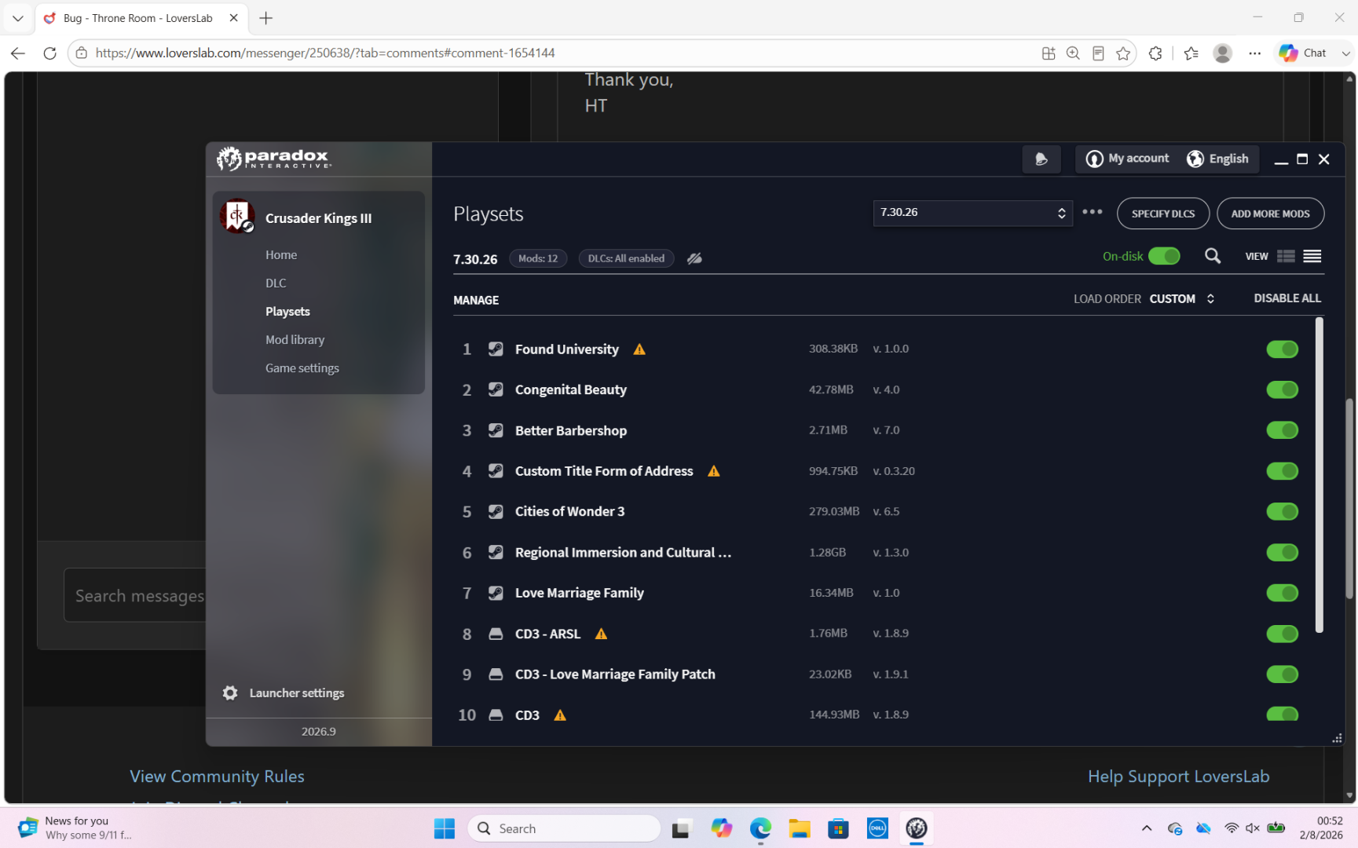
Task: Open immersive reader view icon
Action: [1098, 53]
